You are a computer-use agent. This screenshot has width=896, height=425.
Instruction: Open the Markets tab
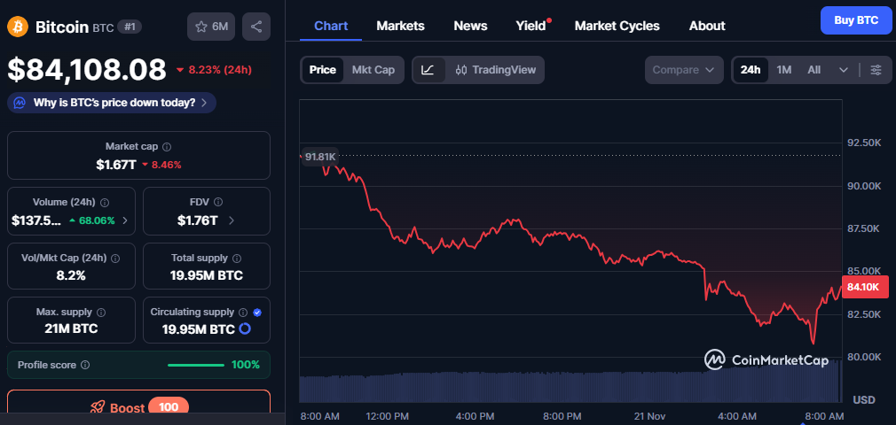pos(400,26)
